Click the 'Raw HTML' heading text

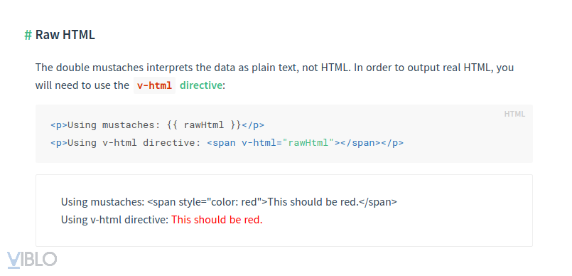pos(65,35)
